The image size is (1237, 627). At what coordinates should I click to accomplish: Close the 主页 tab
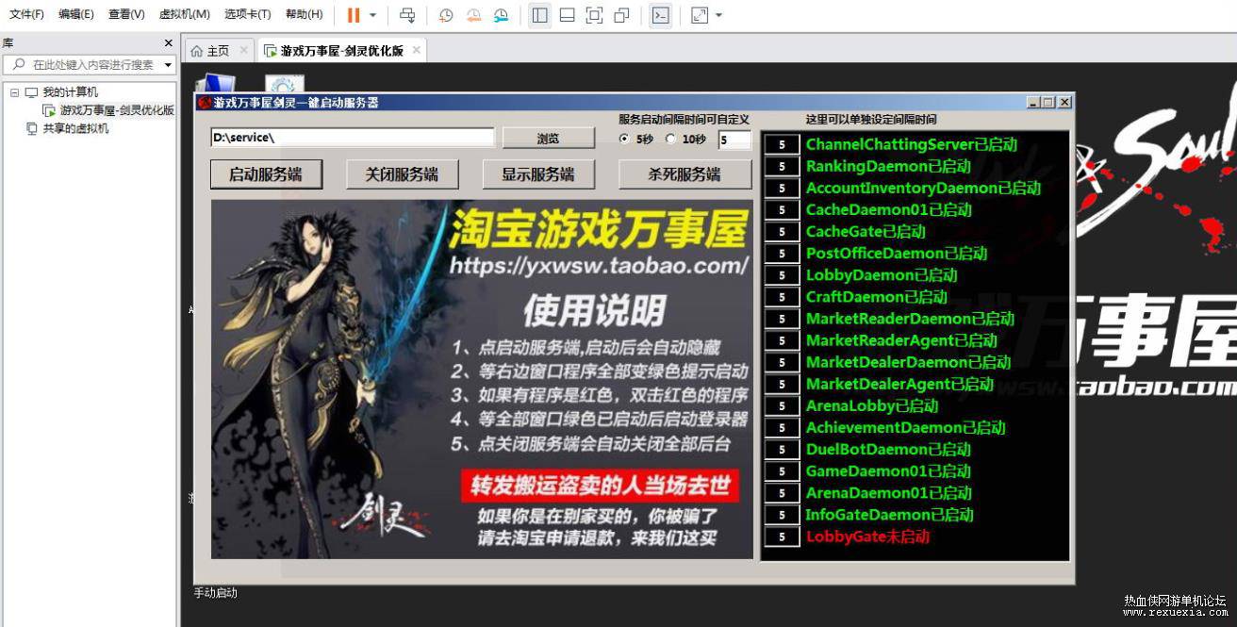point(243,50)
